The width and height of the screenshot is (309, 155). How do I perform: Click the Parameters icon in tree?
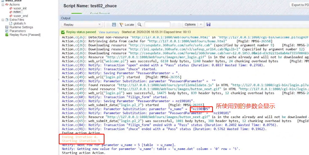pyautogui.click(x=7, y=31)
